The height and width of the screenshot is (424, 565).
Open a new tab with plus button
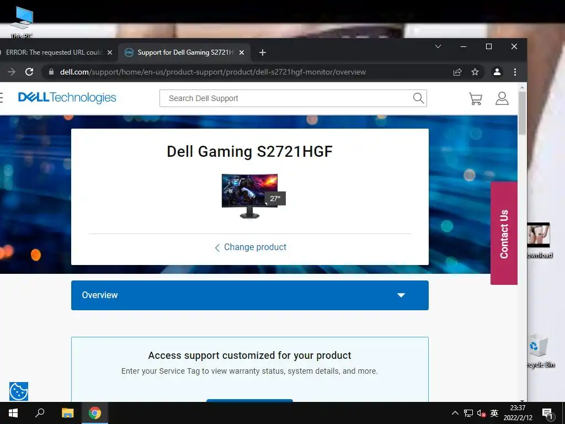pyautogui.click(x=263, y=52)
